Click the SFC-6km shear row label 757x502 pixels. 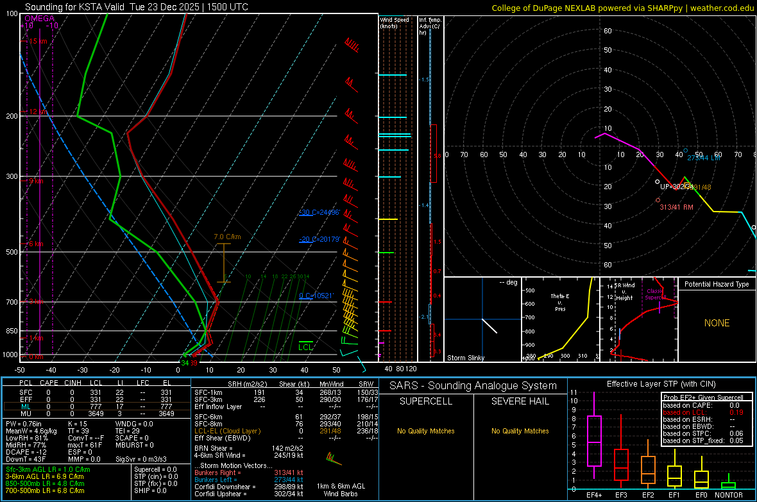pyautogui.click(x=208, y=417)
